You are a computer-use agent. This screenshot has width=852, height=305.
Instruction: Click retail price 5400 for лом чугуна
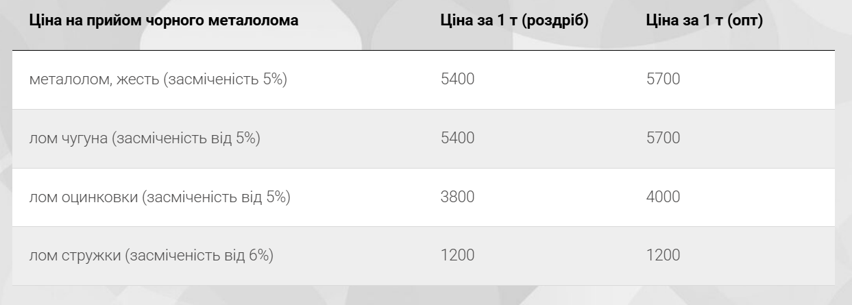pos(457,138)
